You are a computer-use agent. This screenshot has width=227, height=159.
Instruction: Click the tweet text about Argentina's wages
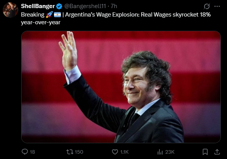point(116,18)
